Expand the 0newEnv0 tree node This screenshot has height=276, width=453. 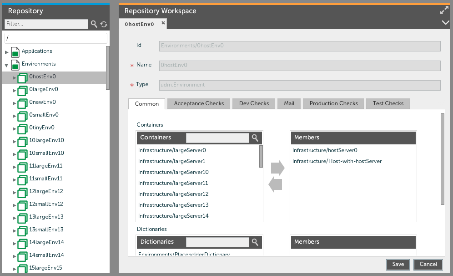(15, 103)
